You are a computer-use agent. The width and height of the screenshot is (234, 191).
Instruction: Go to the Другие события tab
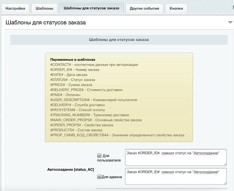[144, 9]
